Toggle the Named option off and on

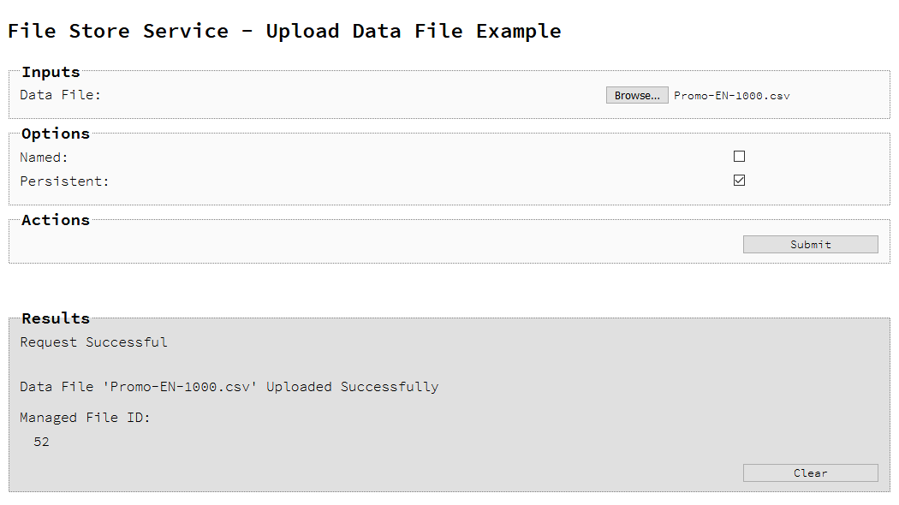pyautogui.click(x=739, y=157)
